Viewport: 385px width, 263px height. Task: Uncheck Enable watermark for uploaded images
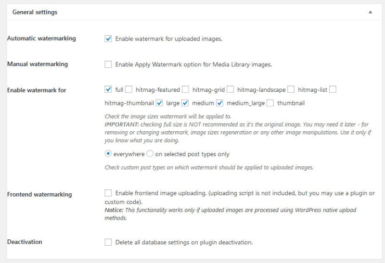(x=108, y=39)
